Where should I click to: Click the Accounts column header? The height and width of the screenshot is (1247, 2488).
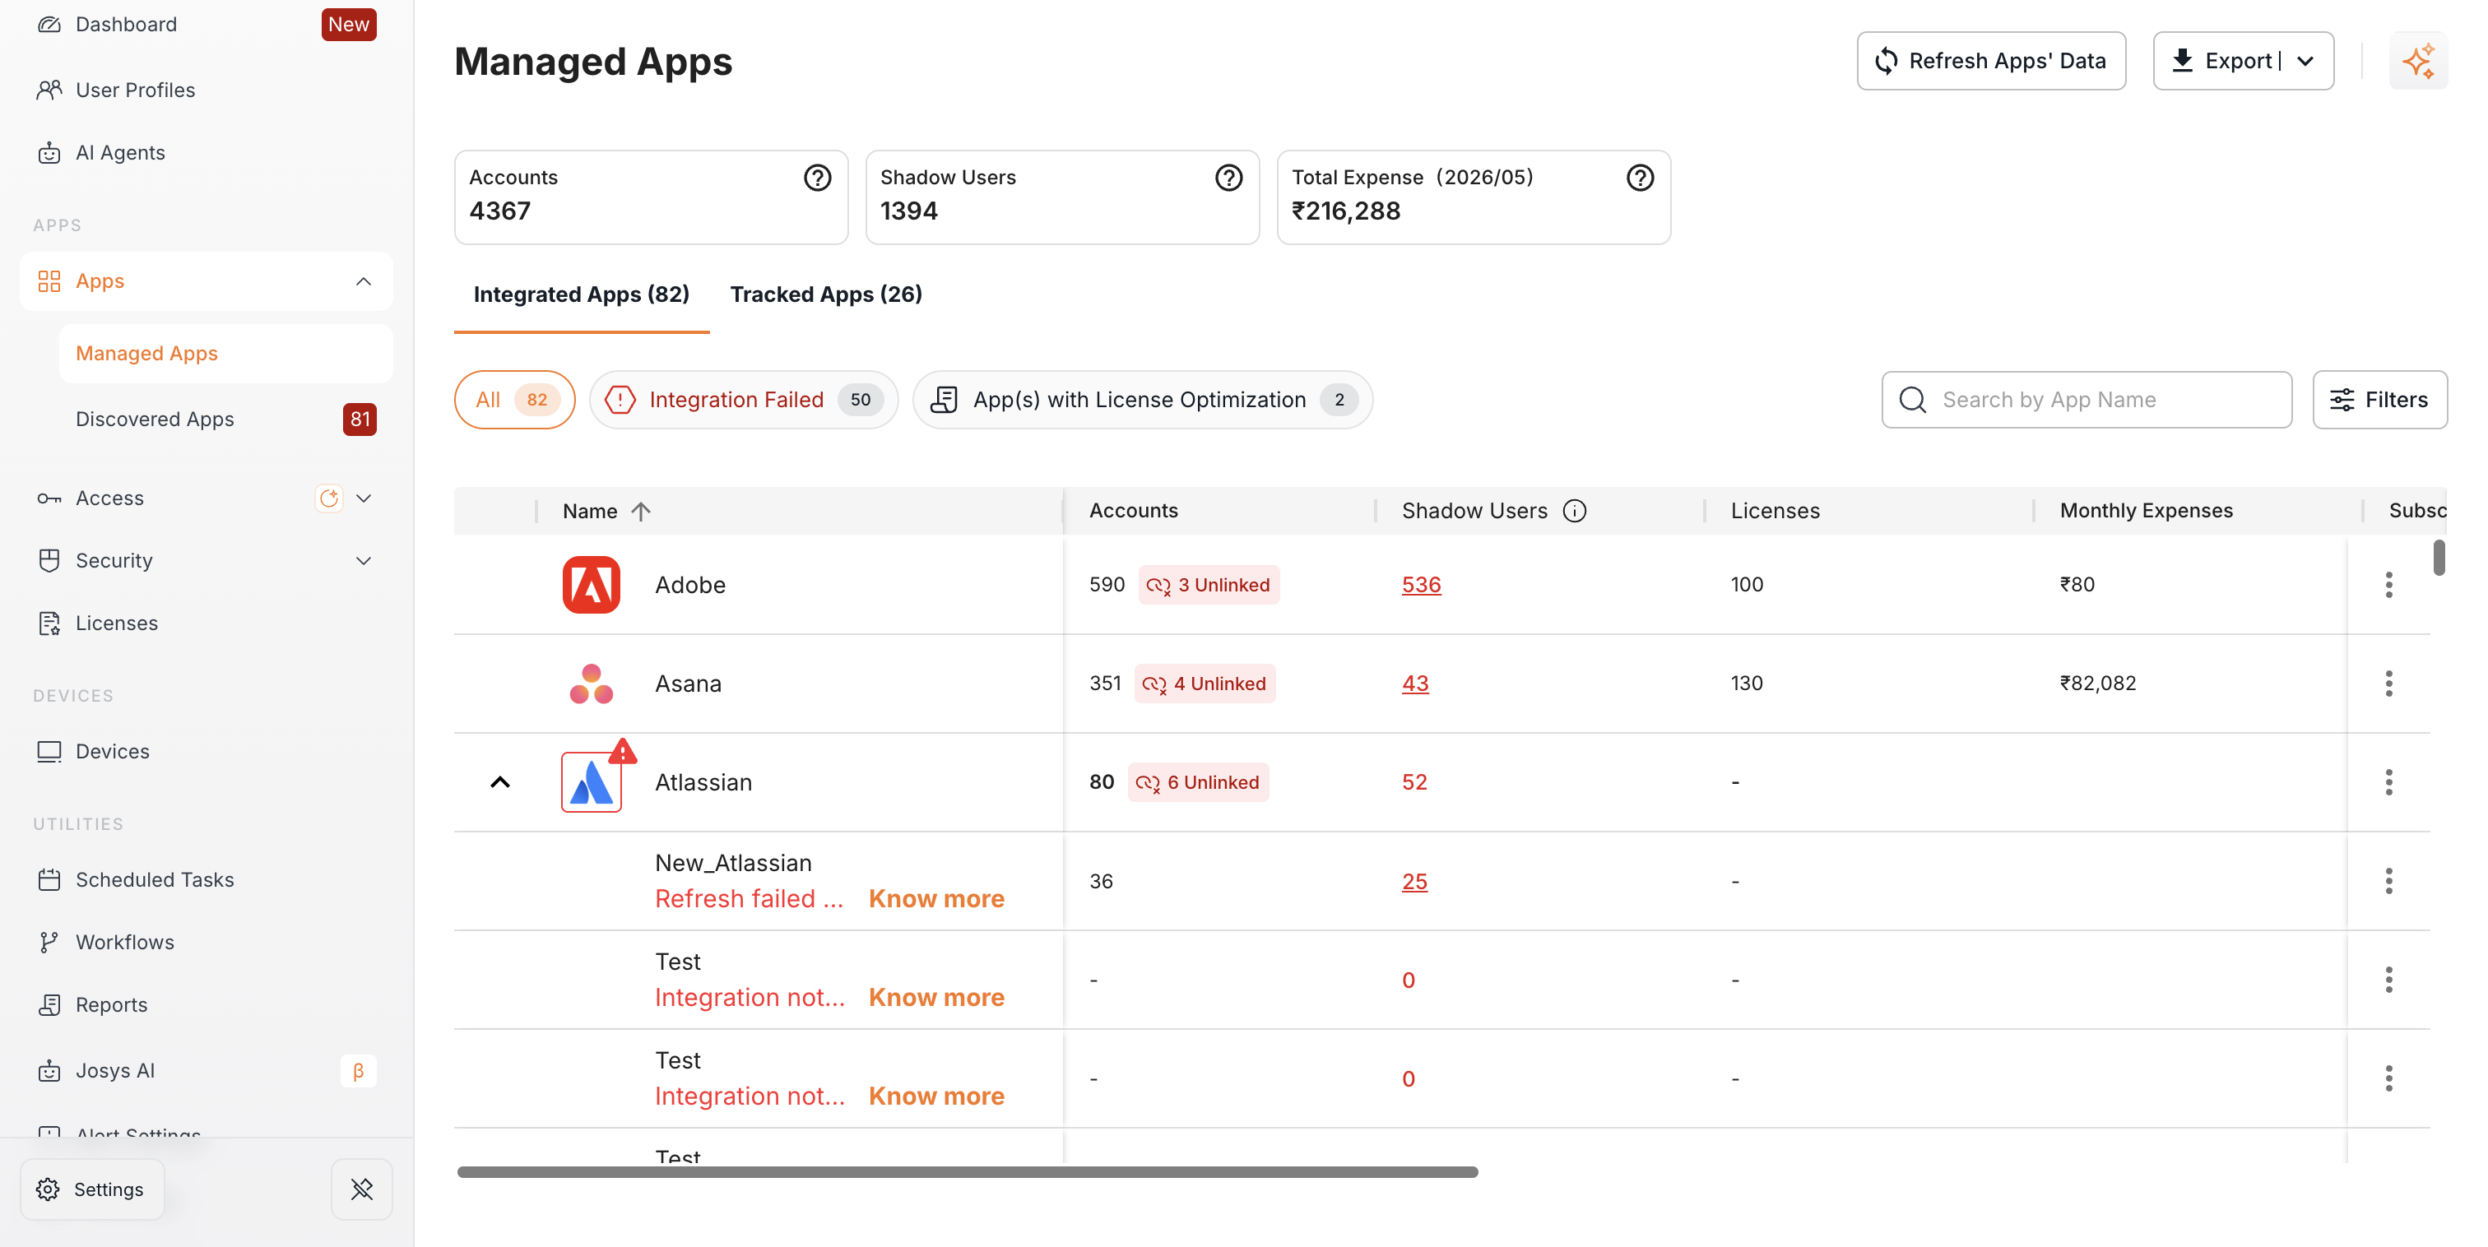[1133, 511]
